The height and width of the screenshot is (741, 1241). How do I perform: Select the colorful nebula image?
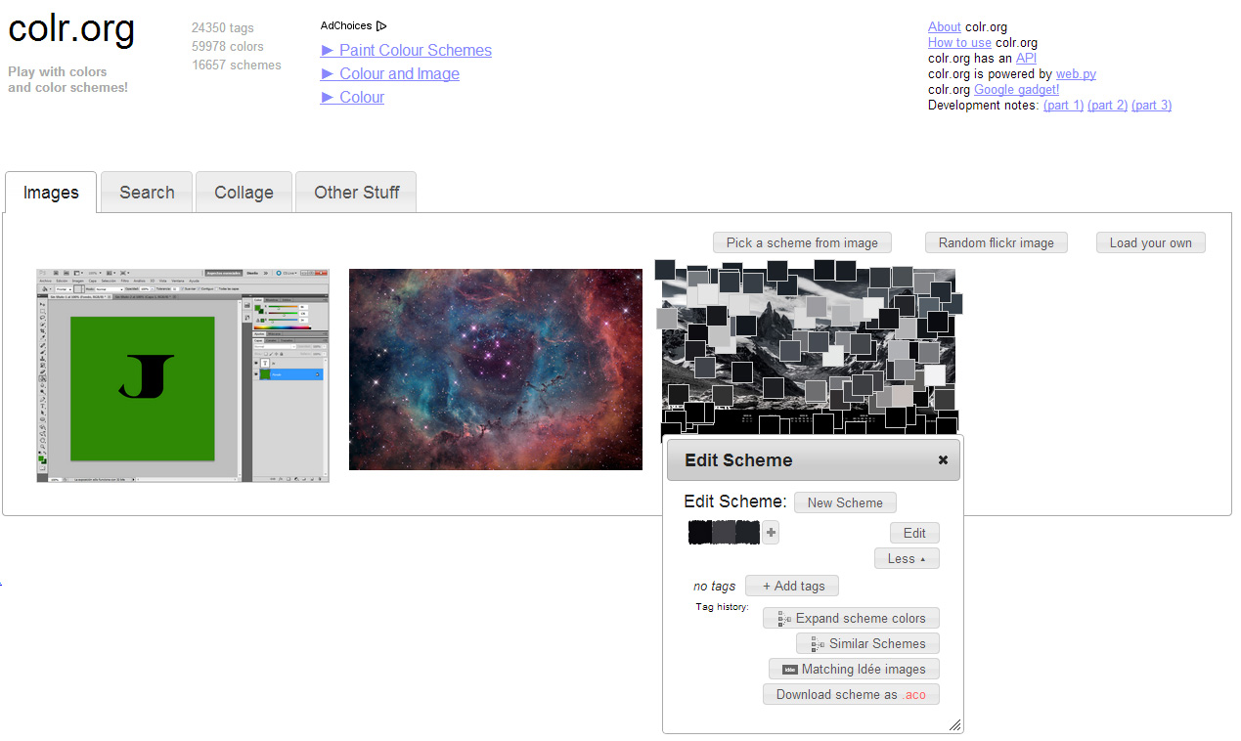(x=496, y=370)
